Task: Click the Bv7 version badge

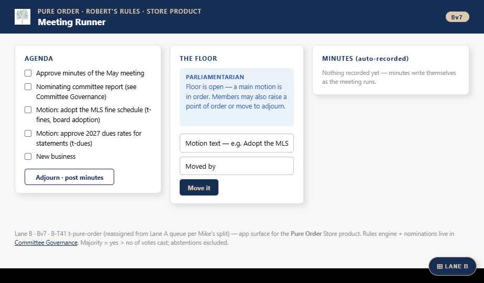Action: coord(457,17)
